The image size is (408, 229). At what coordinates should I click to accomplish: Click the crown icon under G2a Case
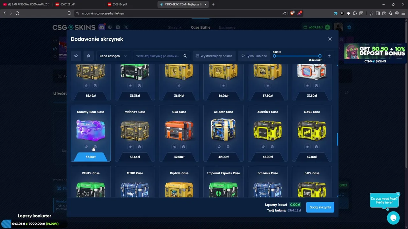tap(175, 147)
